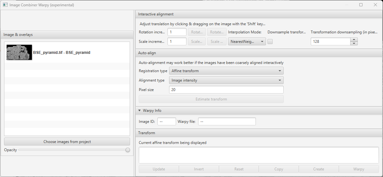This screenshot has height=177, width=383.
Task: Click the Warpy button in Transform
Action: pyautogui.click(x=359, y=169)
